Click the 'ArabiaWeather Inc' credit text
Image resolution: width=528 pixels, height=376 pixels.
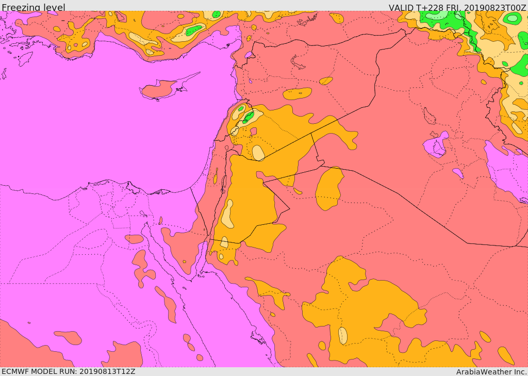point(491,372)
